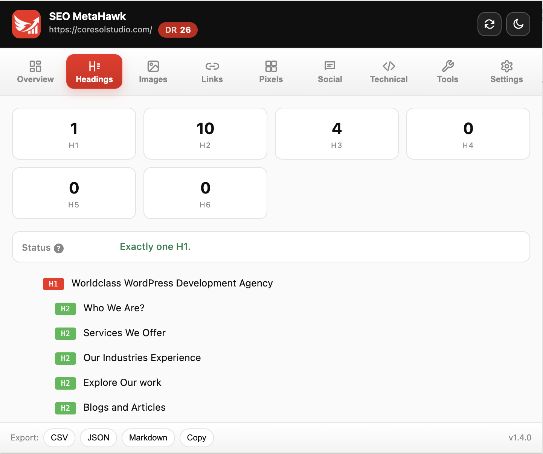The image size is (543, 454).
Task: Click the H5 count card
Action: coord(74,193)
